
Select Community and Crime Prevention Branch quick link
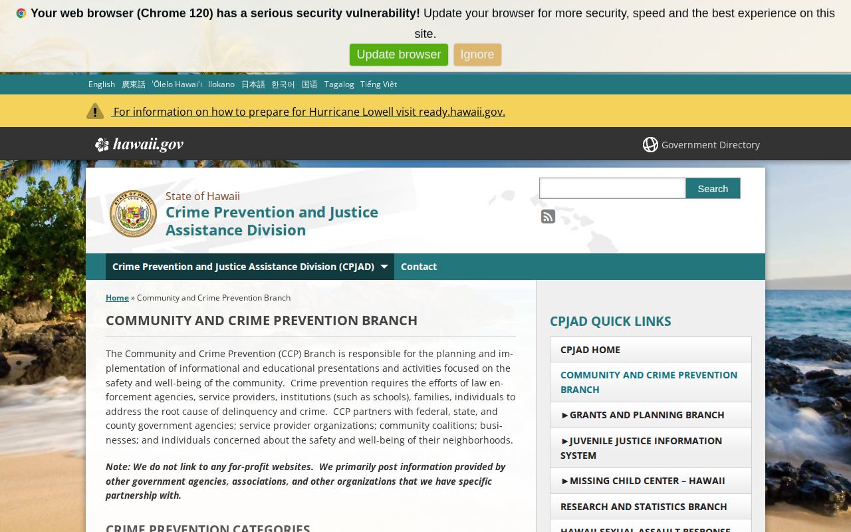click(650, 382)
